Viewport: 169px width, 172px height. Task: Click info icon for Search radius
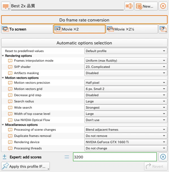click(x=10, y=101)
